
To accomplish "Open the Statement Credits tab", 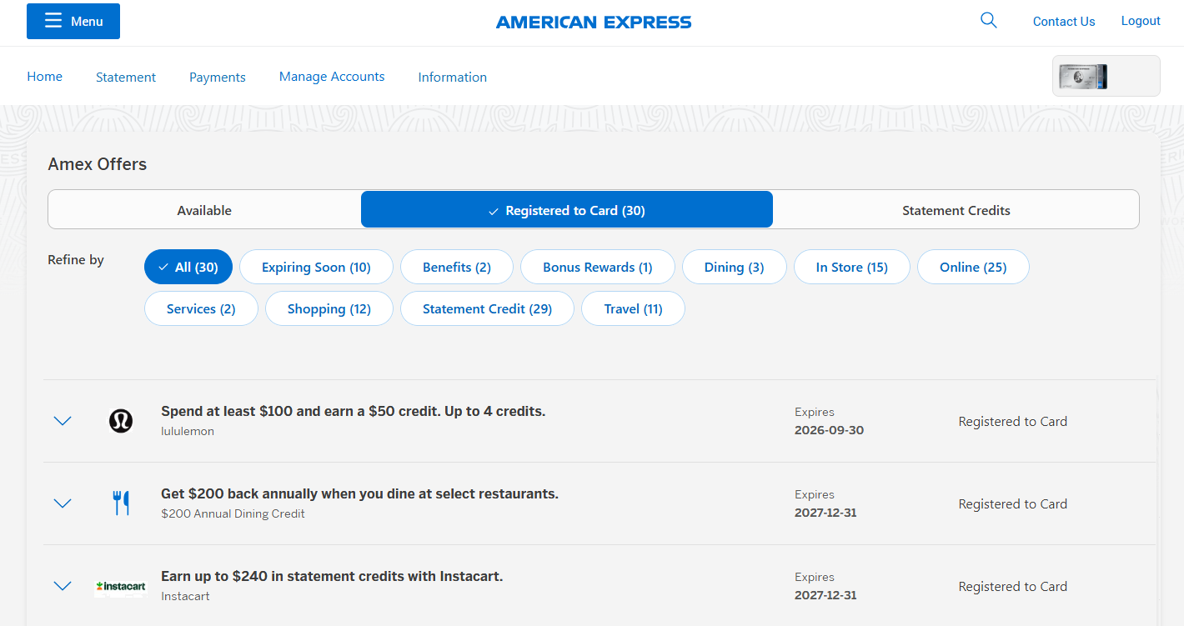I will [956, 209].
